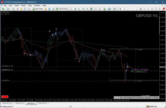Open the arrows objects tool
The height and width of the screenshot is (108, 166).
pos(156,9)
